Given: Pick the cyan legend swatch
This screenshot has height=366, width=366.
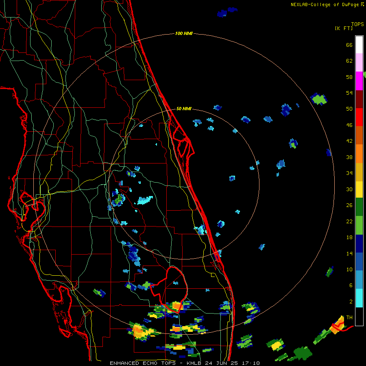Looking at the screenshot, I should [359, 298].
